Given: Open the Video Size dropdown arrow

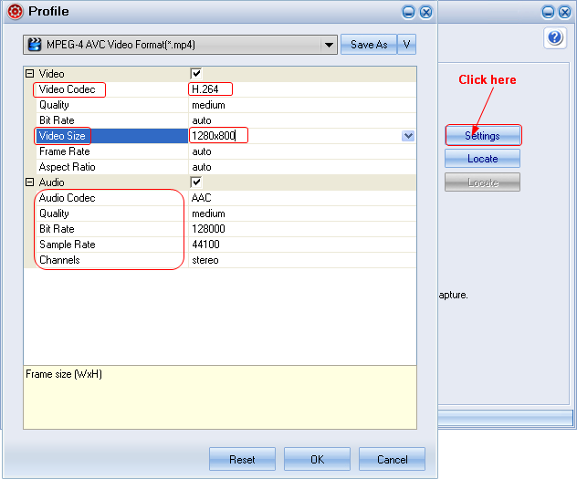Looking at the screenshot, I should point(408,136).
